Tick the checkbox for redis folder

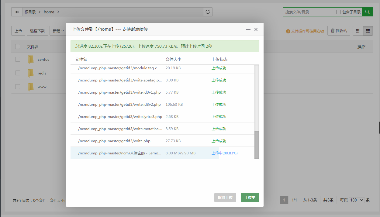click(x=18, y=73)
